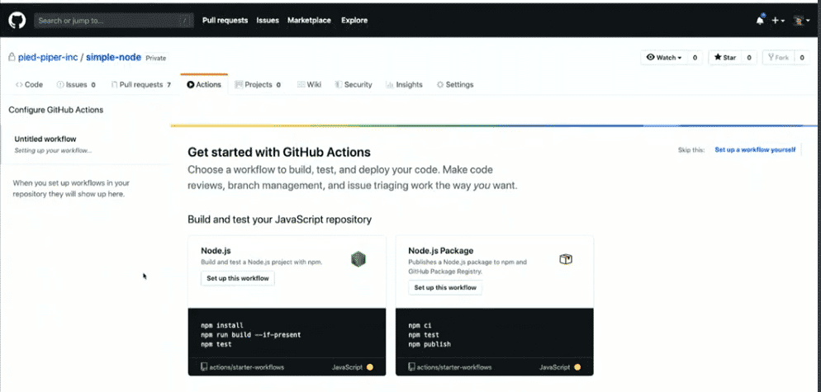Image resolution: width=821 pixels, height=392 pixels.
Task: Open the user avatar menu
Action: click(801, 21)
